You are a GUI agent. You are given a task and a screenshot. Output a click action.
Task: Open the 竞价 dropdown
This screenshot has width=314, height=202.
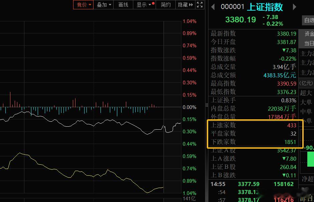83,5
